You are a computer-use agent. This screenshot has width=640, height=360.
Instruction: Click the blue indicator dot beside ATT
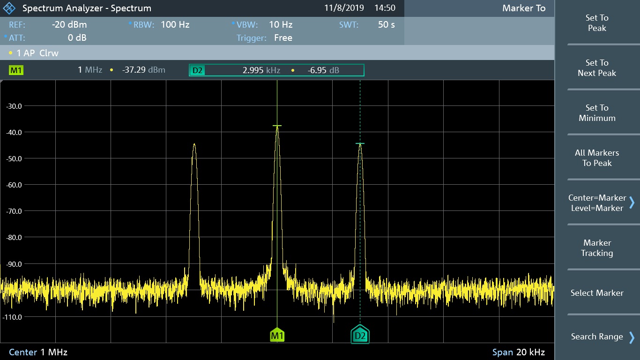point(6,36)
